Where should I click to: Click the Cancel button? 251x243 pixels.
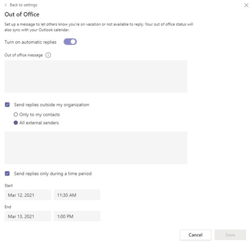point(195,235)
